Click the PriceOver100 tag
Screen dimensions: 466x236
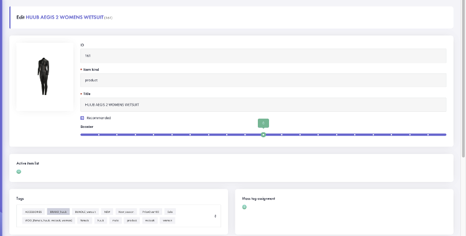pos(151,212)
